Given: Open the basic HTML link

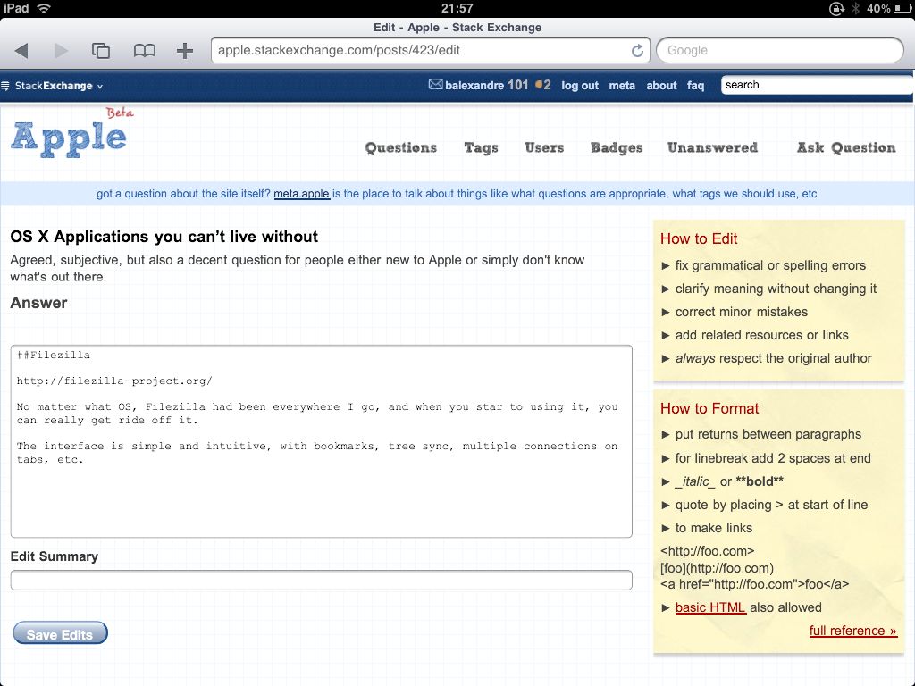Looking at the screenshot, I should tap(710, 607).
